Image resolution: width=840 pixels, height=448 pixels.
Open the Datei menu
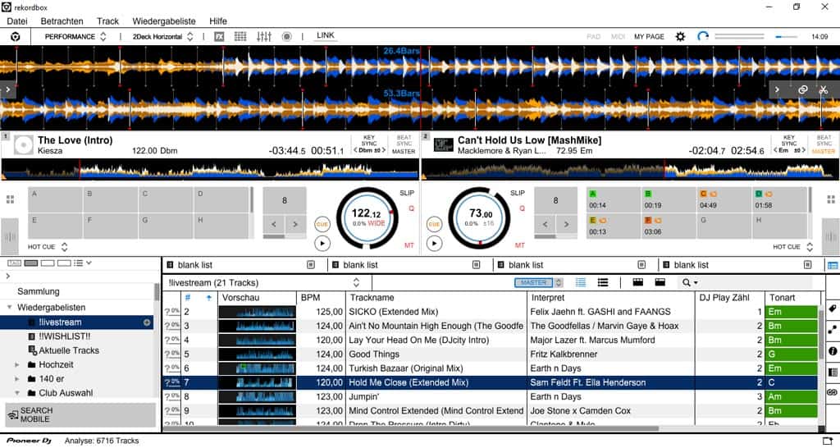(17, 21)
